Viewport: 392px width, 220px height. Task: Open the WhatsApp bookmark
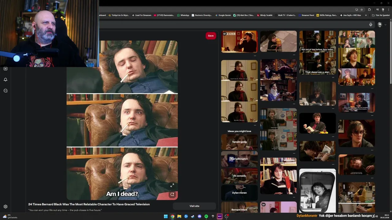pyautogui.click(x=183, y=15)
